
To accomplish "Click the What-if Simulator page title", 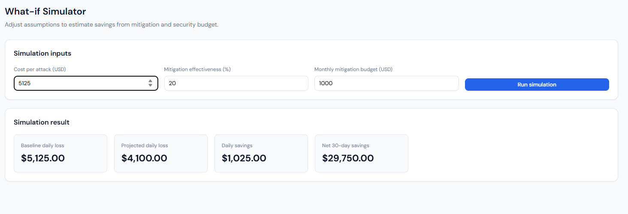I will [x=45, y=12].
